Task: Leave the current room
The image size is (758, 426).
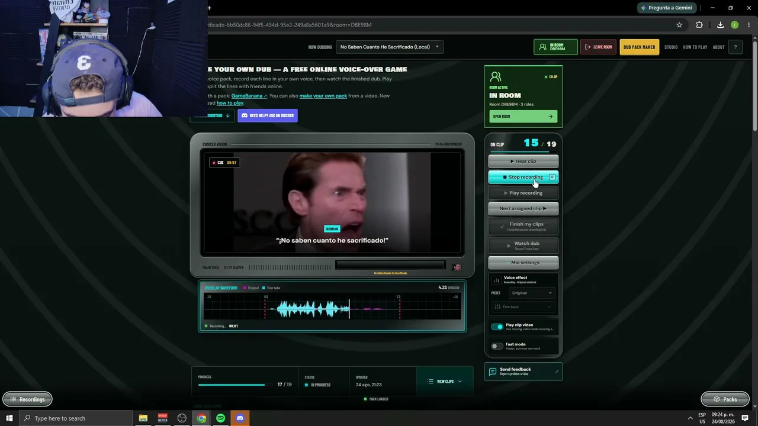Action: point(598,47)
